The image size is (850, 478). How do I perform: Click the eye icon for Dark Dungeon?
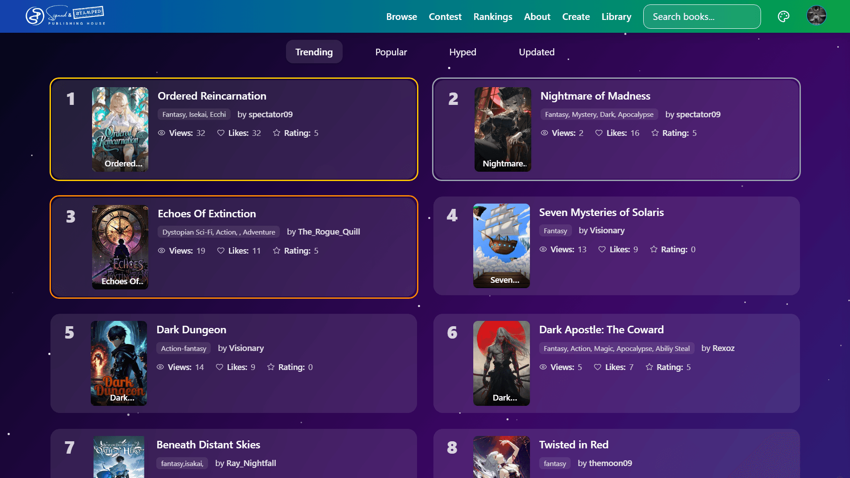pyautogui.click(x=160, y=367)
